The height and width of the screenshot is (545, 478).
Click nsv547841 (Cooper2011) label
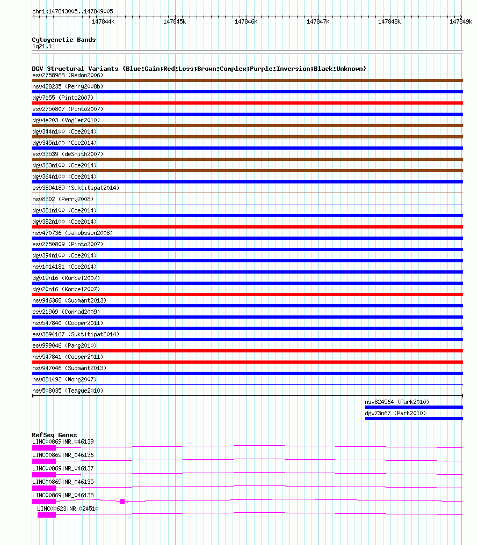click(x=68, y=357)
